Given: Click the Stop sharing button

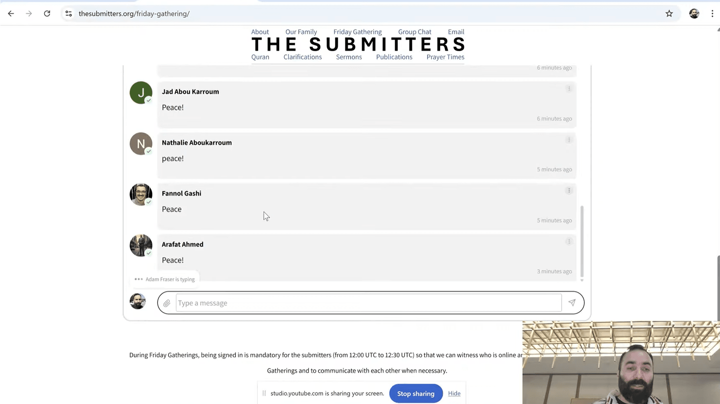Looking at the screenshot, I should coord(416,393).
